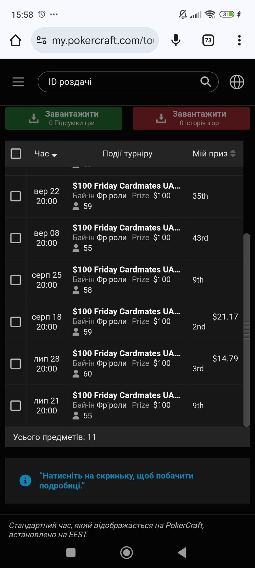This screenshot has width=255, height=568.
Task: Check the select-all checkbox in header
Action: 16,154
